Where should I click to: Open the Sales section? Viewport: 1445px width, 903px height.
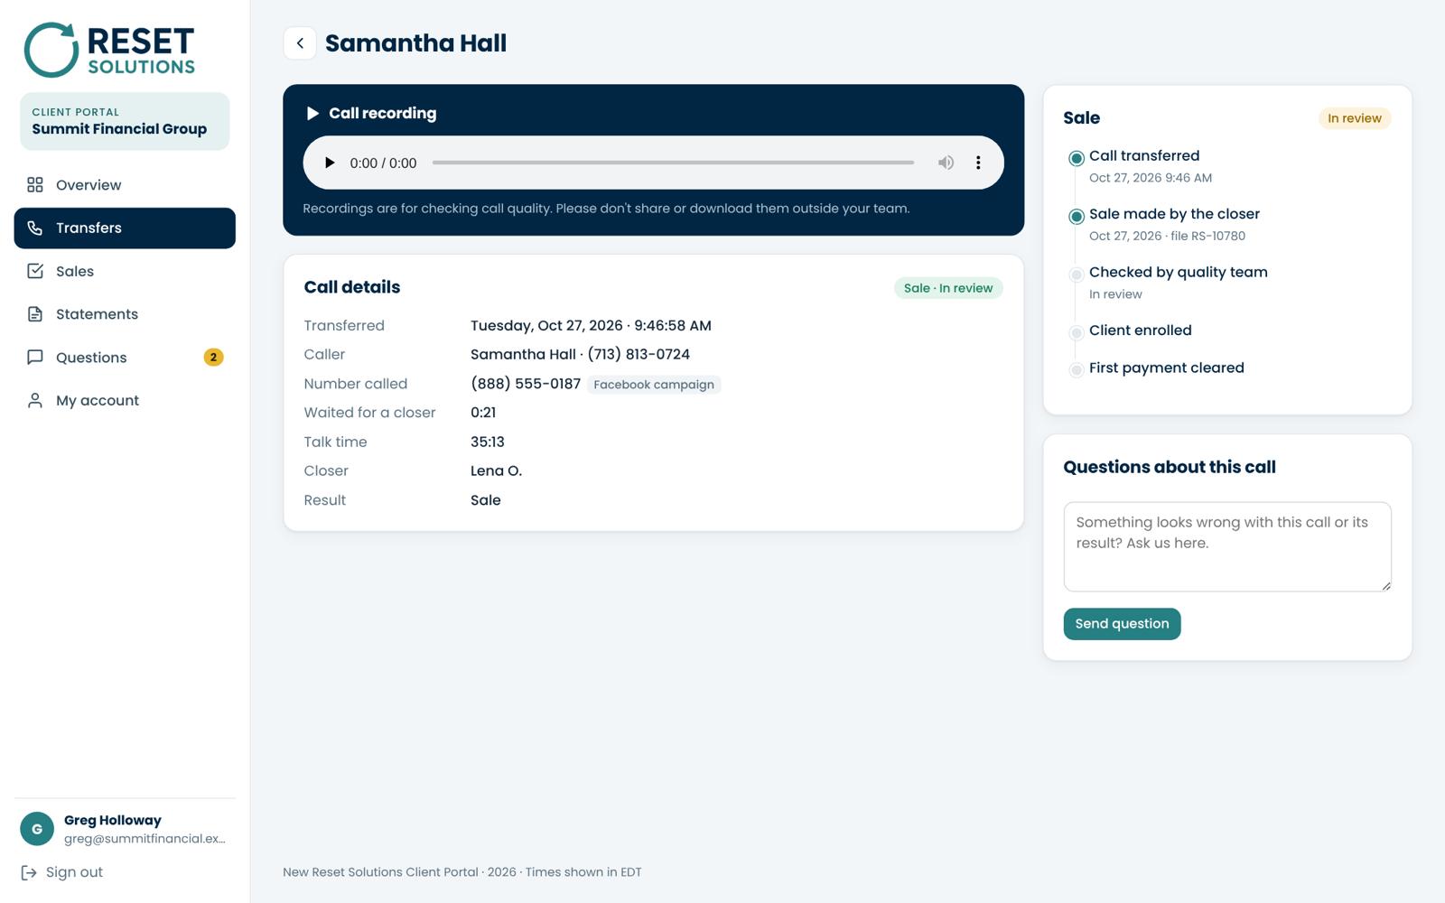125,271
